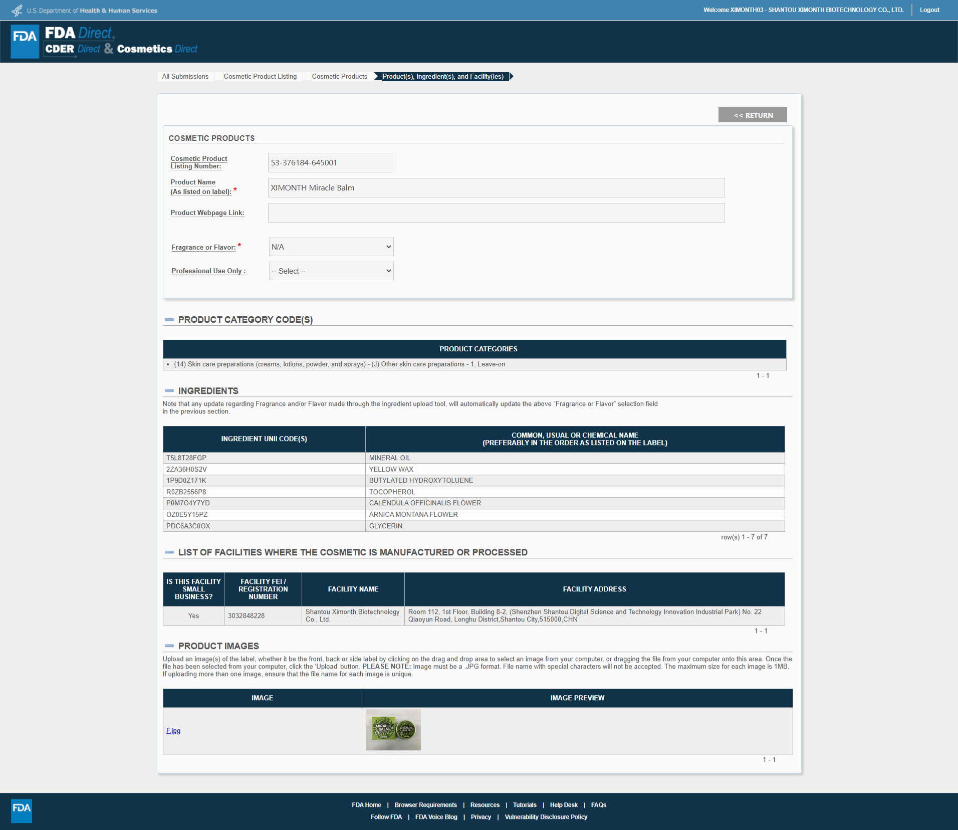Click the Cosmetic Product Listing Number label

click(199, 162)
